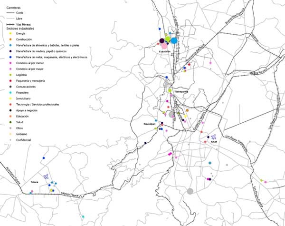Viewport: 285px width, 226px height.
Task: Click the large gray circle northeast of Naucalpan
Action: click(x=171, y=115)
